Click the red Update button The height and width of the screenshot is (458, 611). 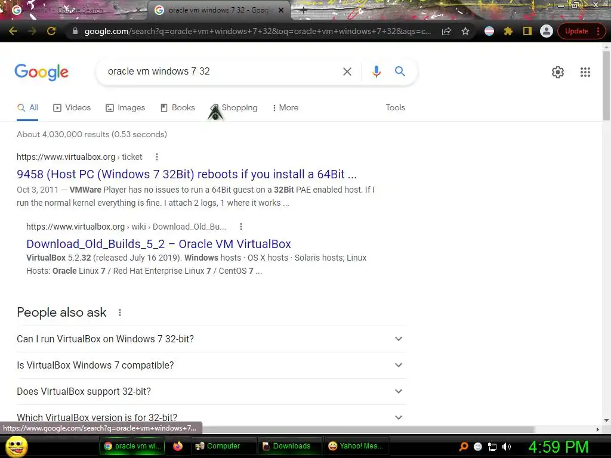[576, 31]
